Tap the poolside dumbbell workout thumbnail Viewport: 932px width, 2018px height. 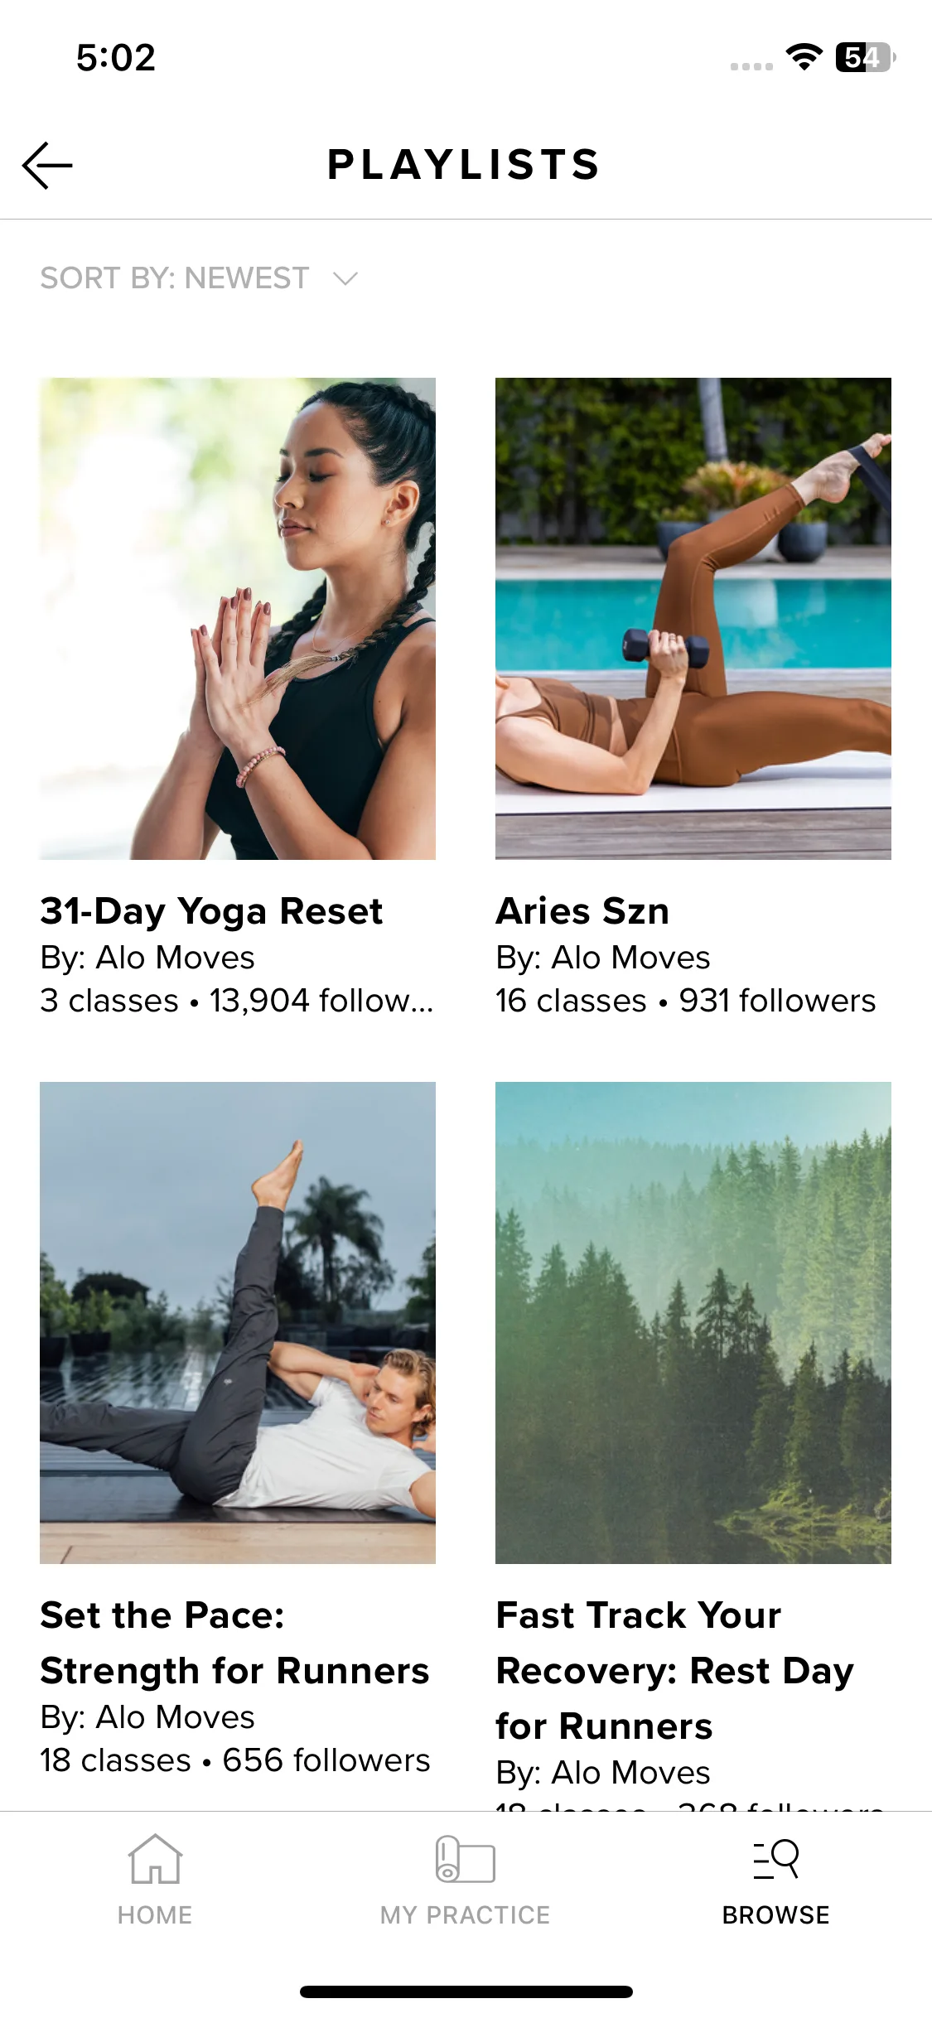click(693, 618)
